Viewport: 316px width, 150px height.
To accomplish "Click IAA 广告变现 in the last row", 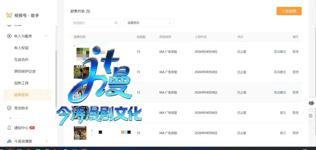I will pyautogui.click(x=168, y=133).
